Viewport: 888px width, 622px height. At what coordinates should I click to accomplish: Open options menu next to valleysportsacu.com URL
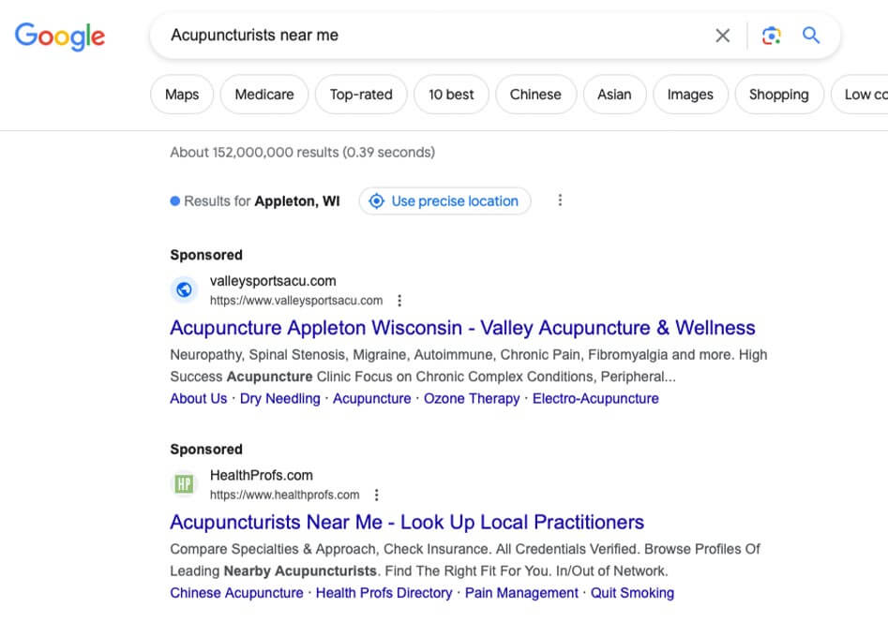(399, 301)
